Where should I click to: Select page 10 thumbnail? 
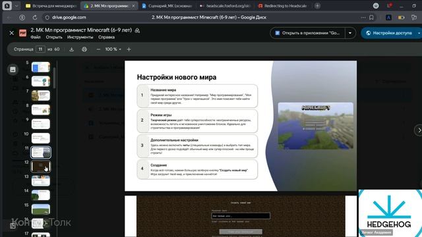click(x=41, y=138)
